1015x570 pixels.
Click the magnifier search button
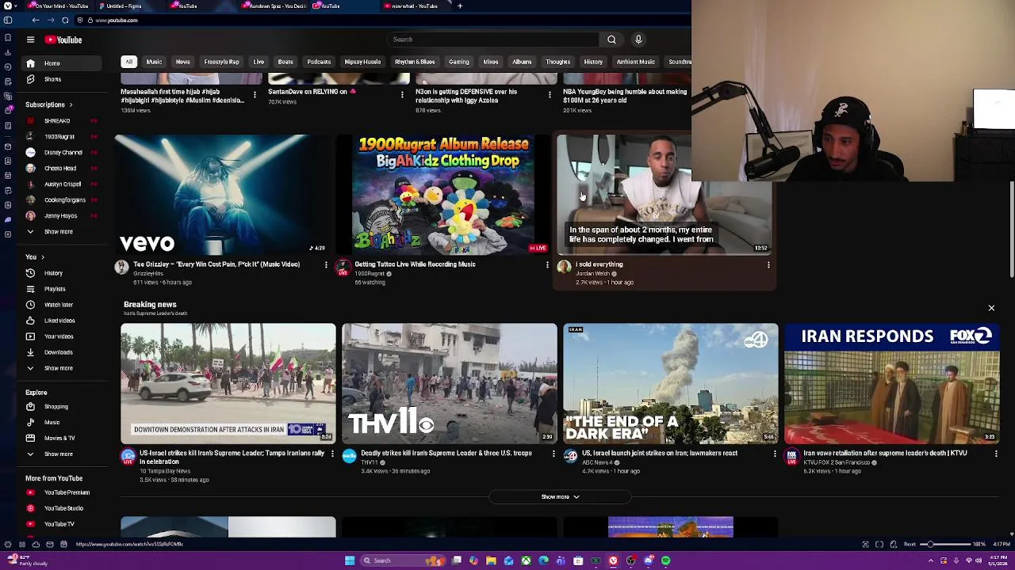(x=611, y=40)
